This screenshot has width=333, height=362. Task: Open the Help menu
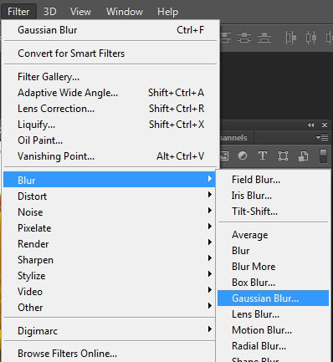(x=167, y=12)
